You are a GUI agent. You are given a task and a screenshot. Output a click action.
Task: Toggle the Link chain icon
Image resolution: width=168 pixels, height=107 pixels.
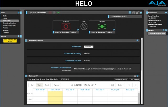84,26
